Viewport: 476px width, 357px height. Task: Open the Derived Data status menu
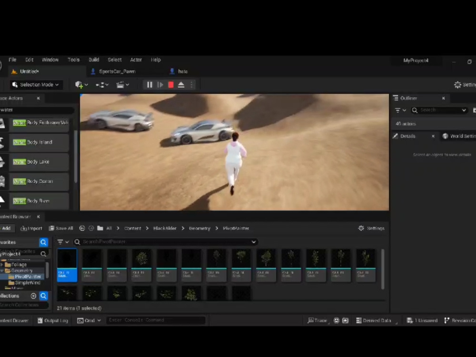pos(374,320)
